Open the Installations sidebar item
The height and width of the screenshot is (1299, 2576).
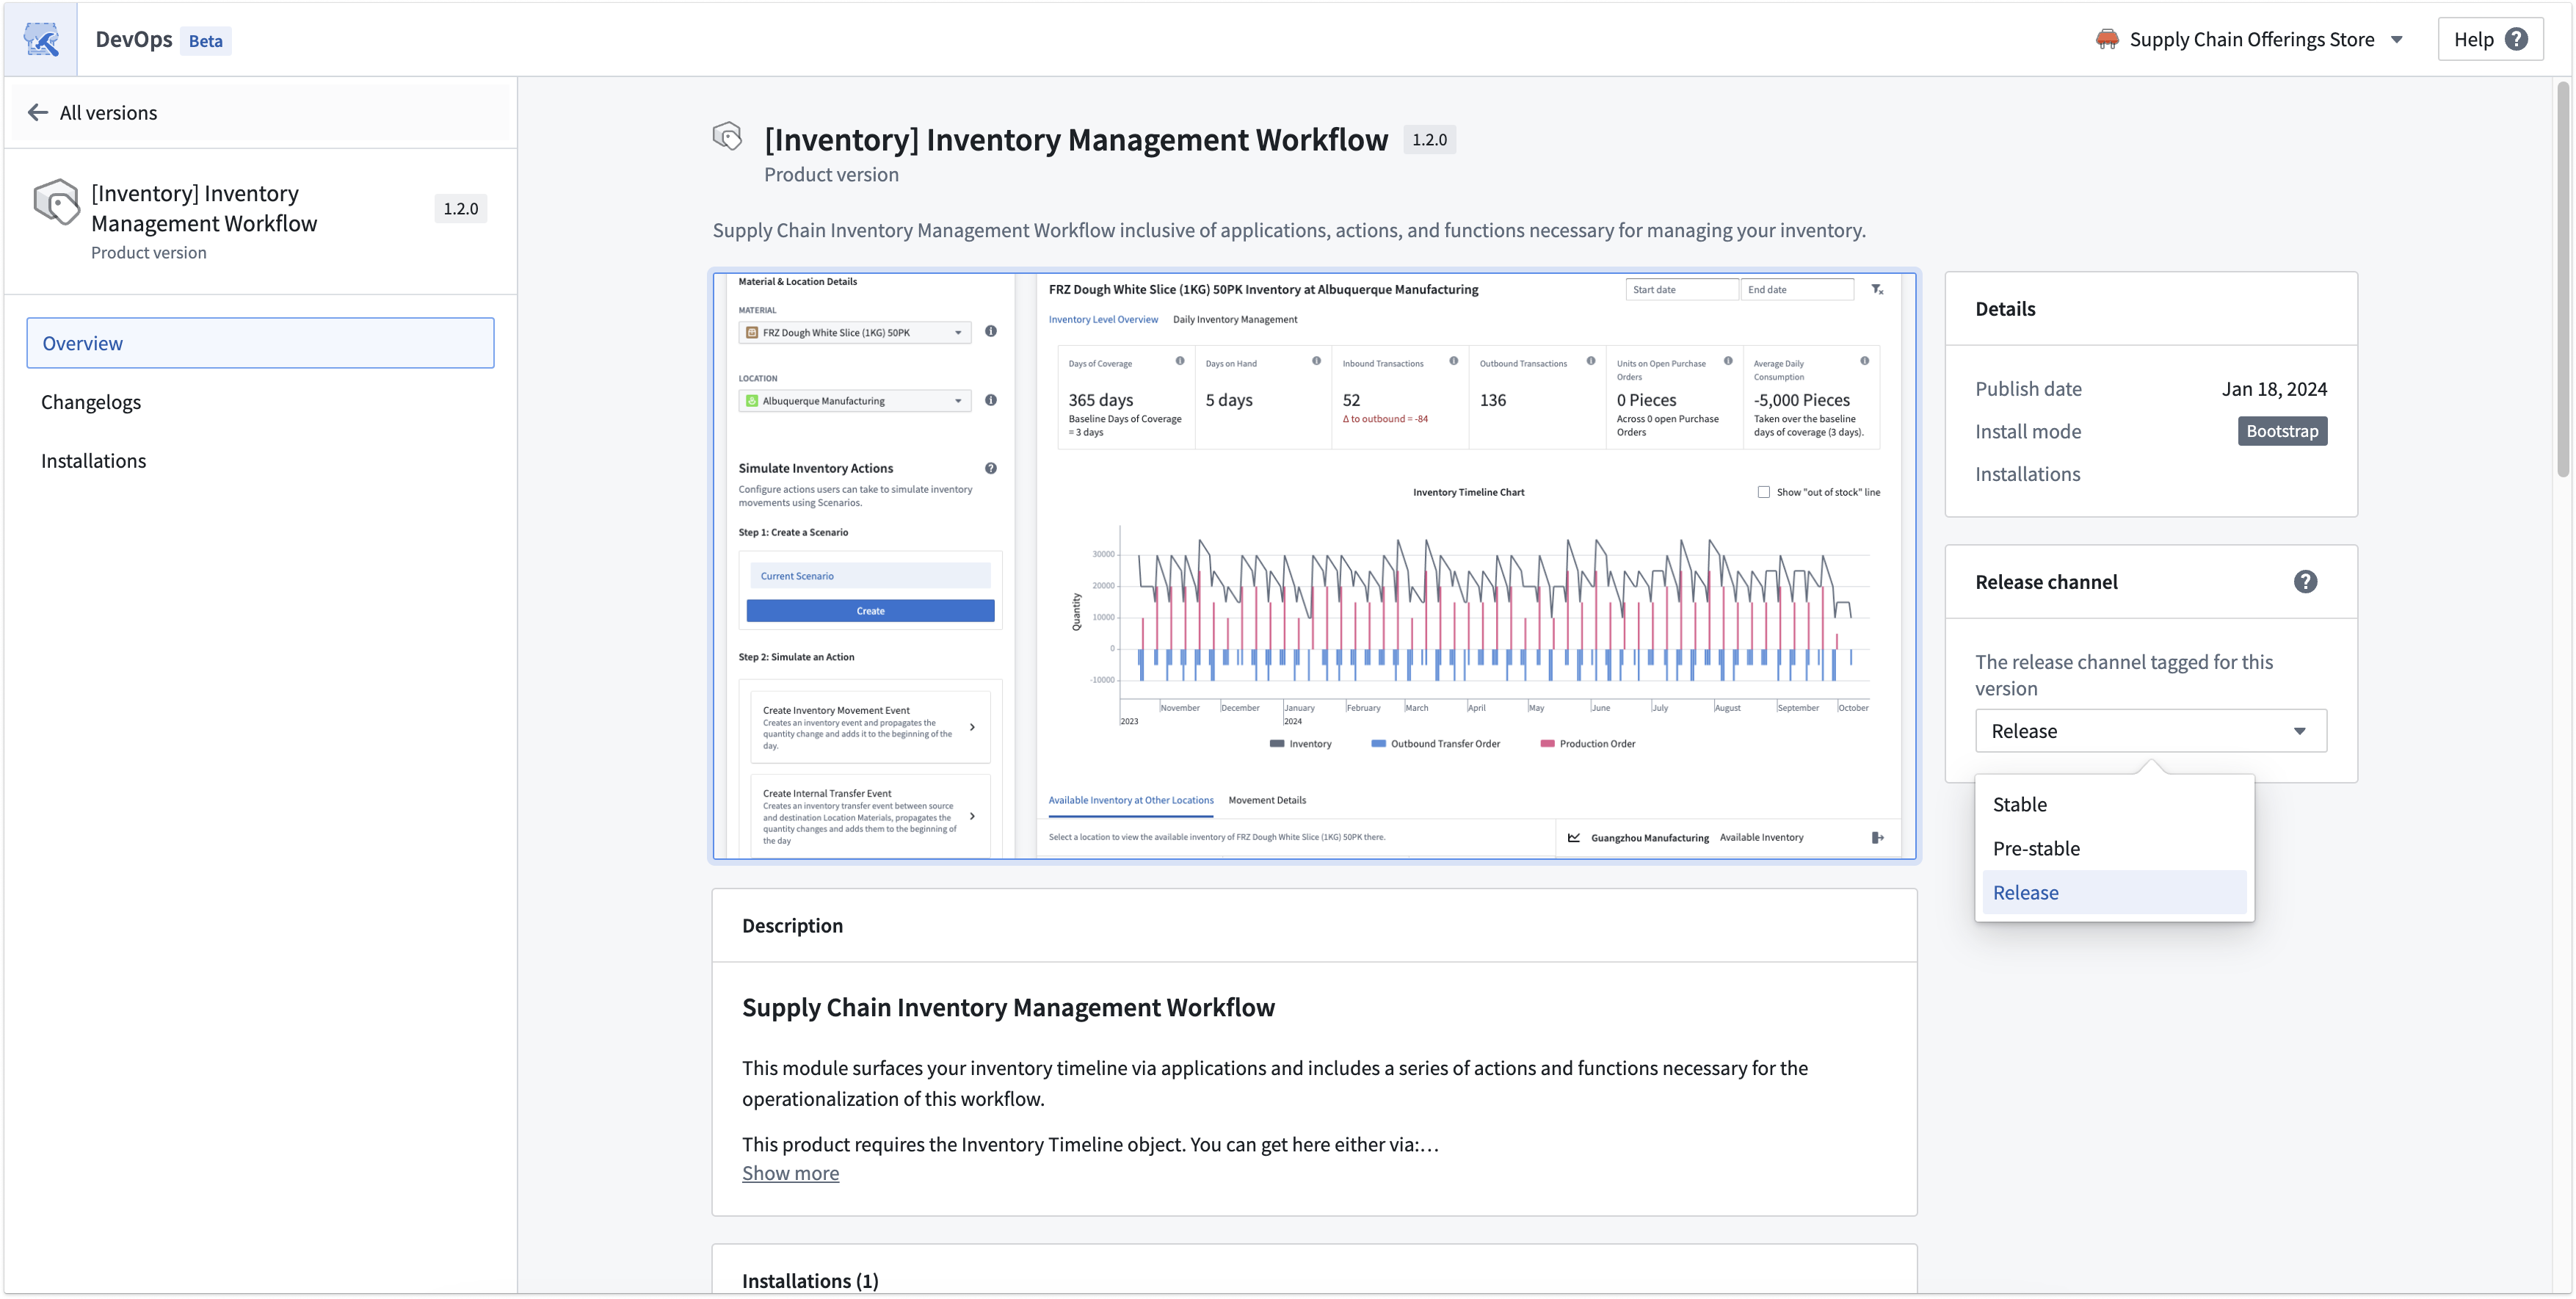tap(260, 461)
